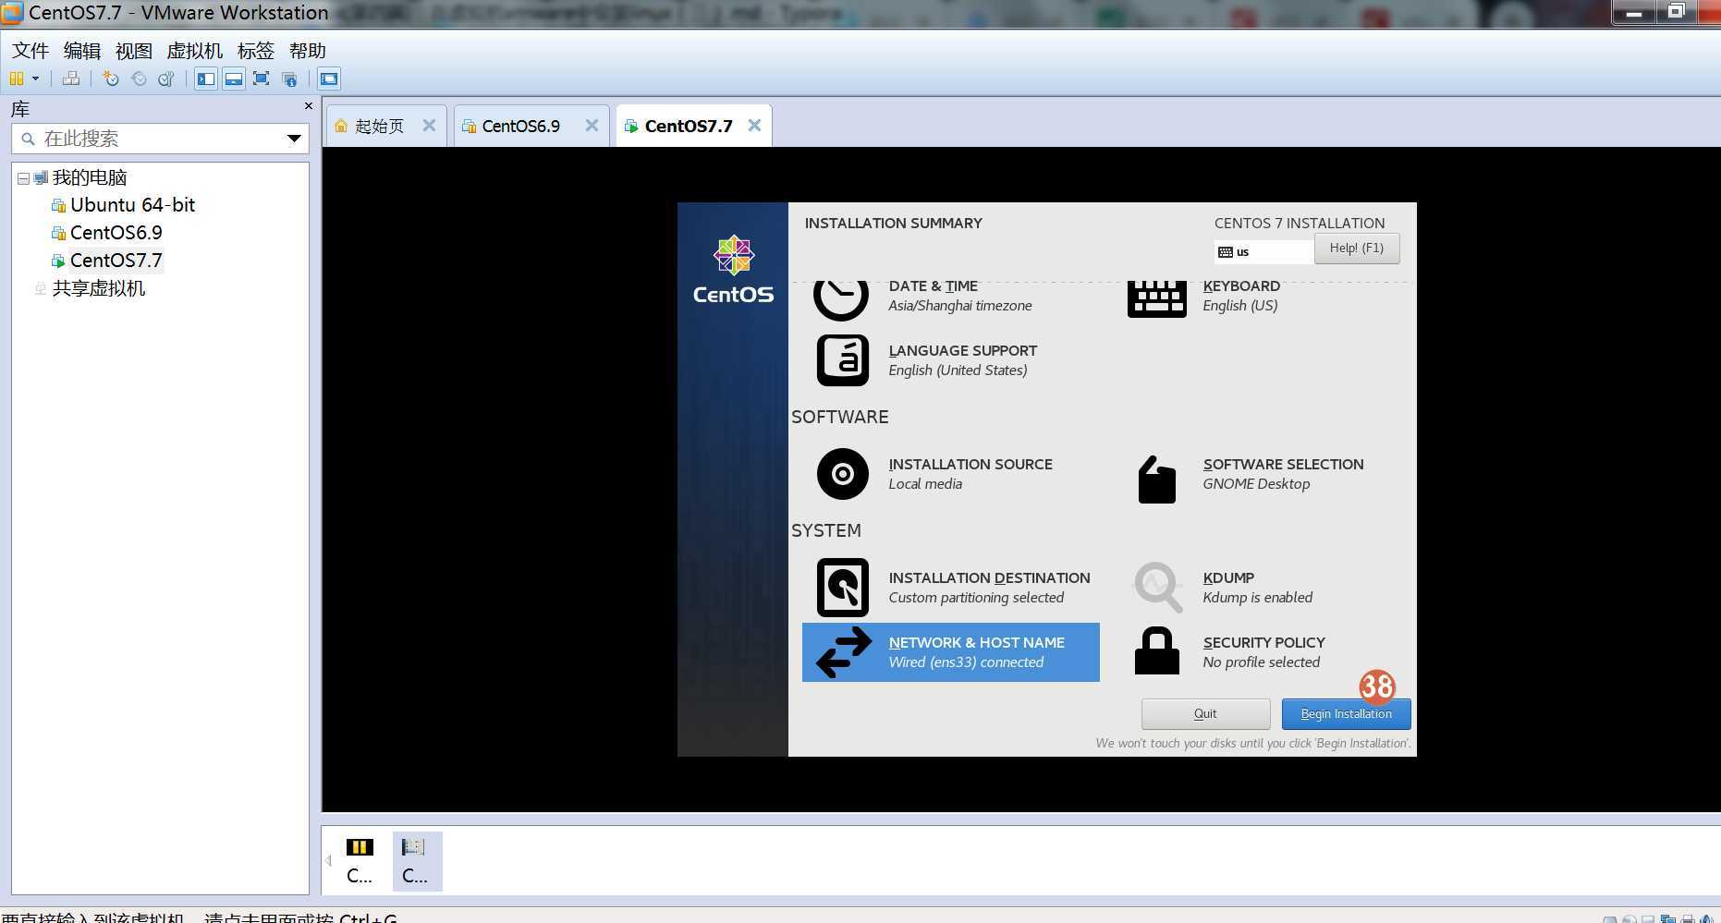Toggle the console view toolbar icon
Image resolution: width=1721 pixels, height=923 pixels.
[329, 79]
